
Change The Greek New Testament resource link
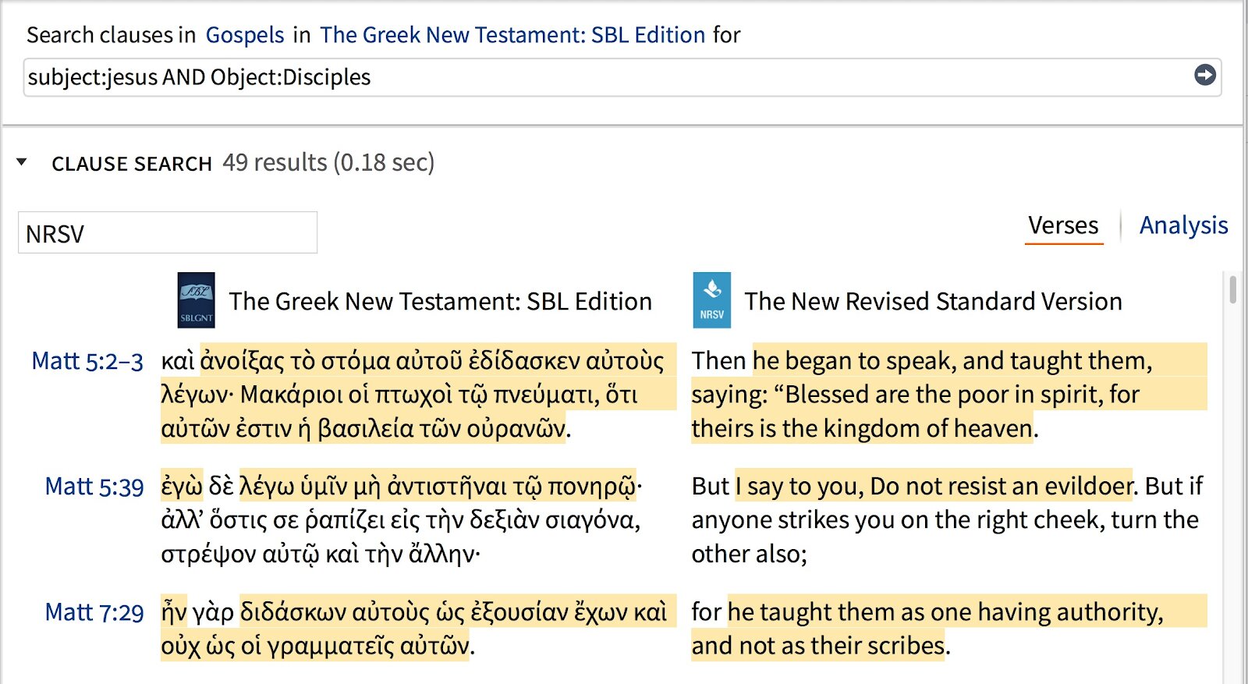(512, 35)
